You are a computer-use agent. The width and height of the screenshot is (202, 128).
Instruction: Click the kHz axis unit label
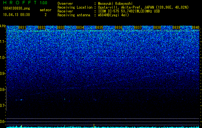[x=3, y=26]
